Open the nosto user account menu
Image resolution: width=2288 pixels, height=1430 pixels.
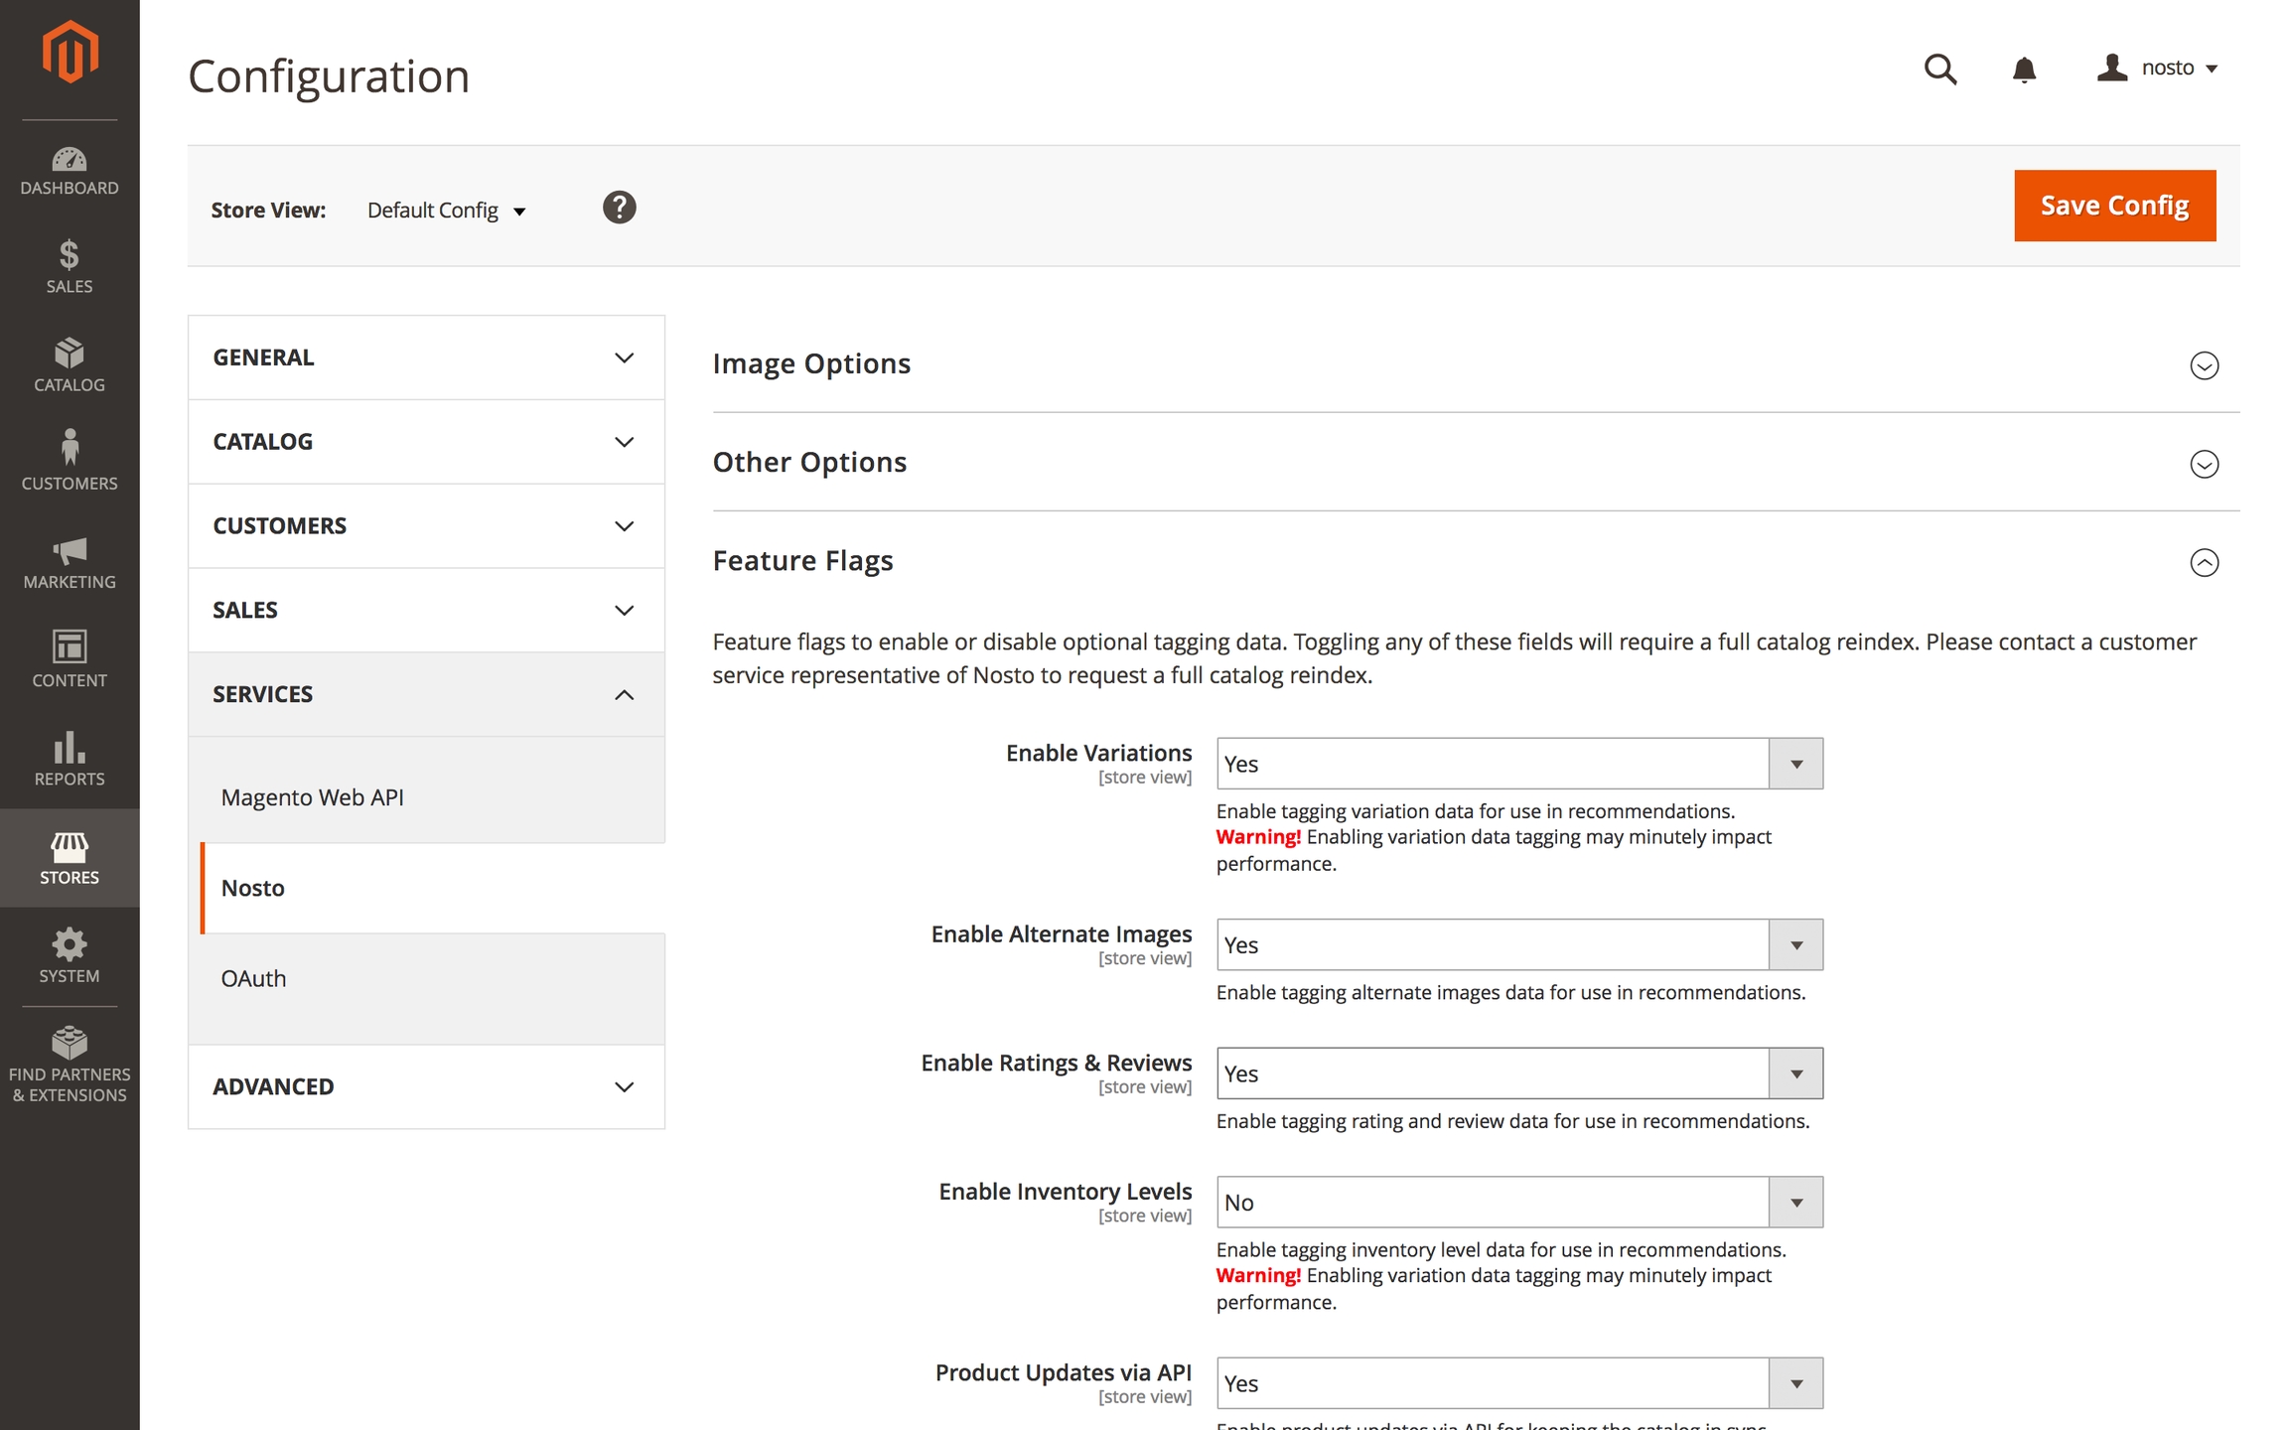(x=2158, y=69)
